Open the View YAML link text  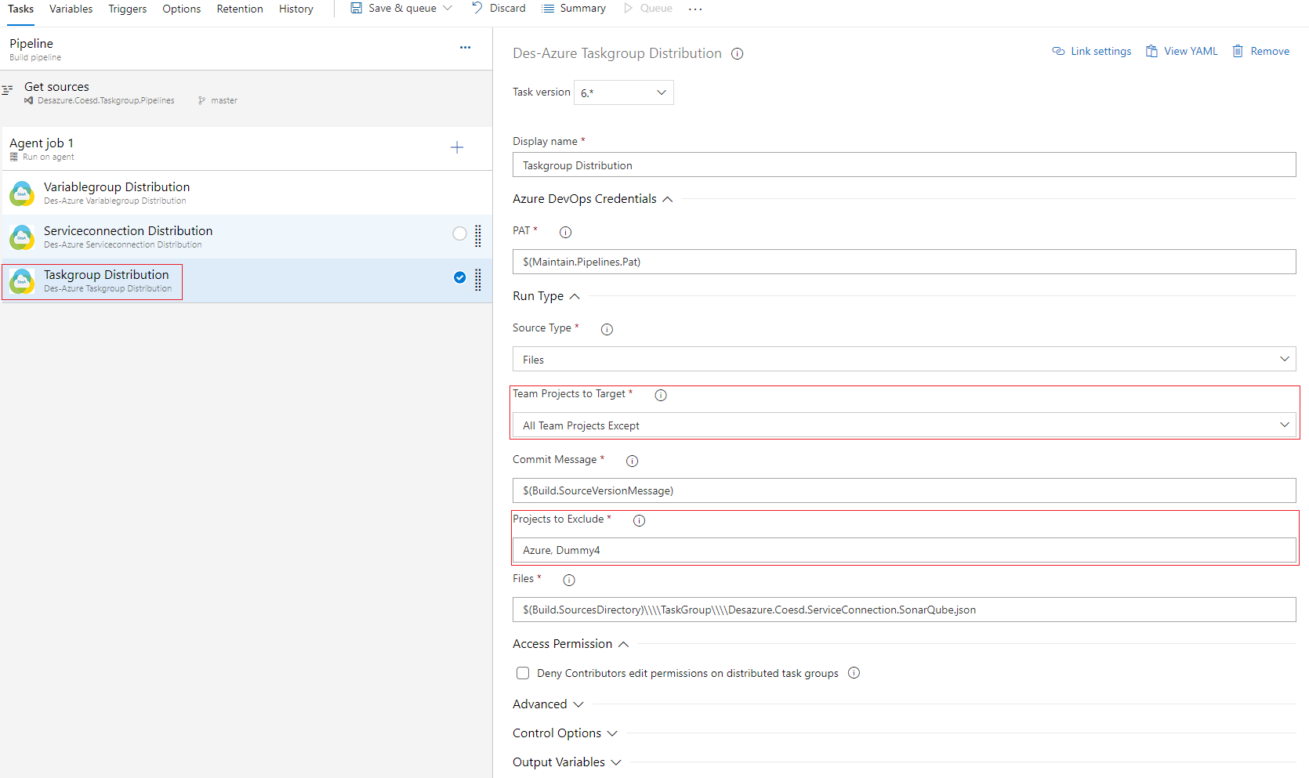[x=1191, y=51]
